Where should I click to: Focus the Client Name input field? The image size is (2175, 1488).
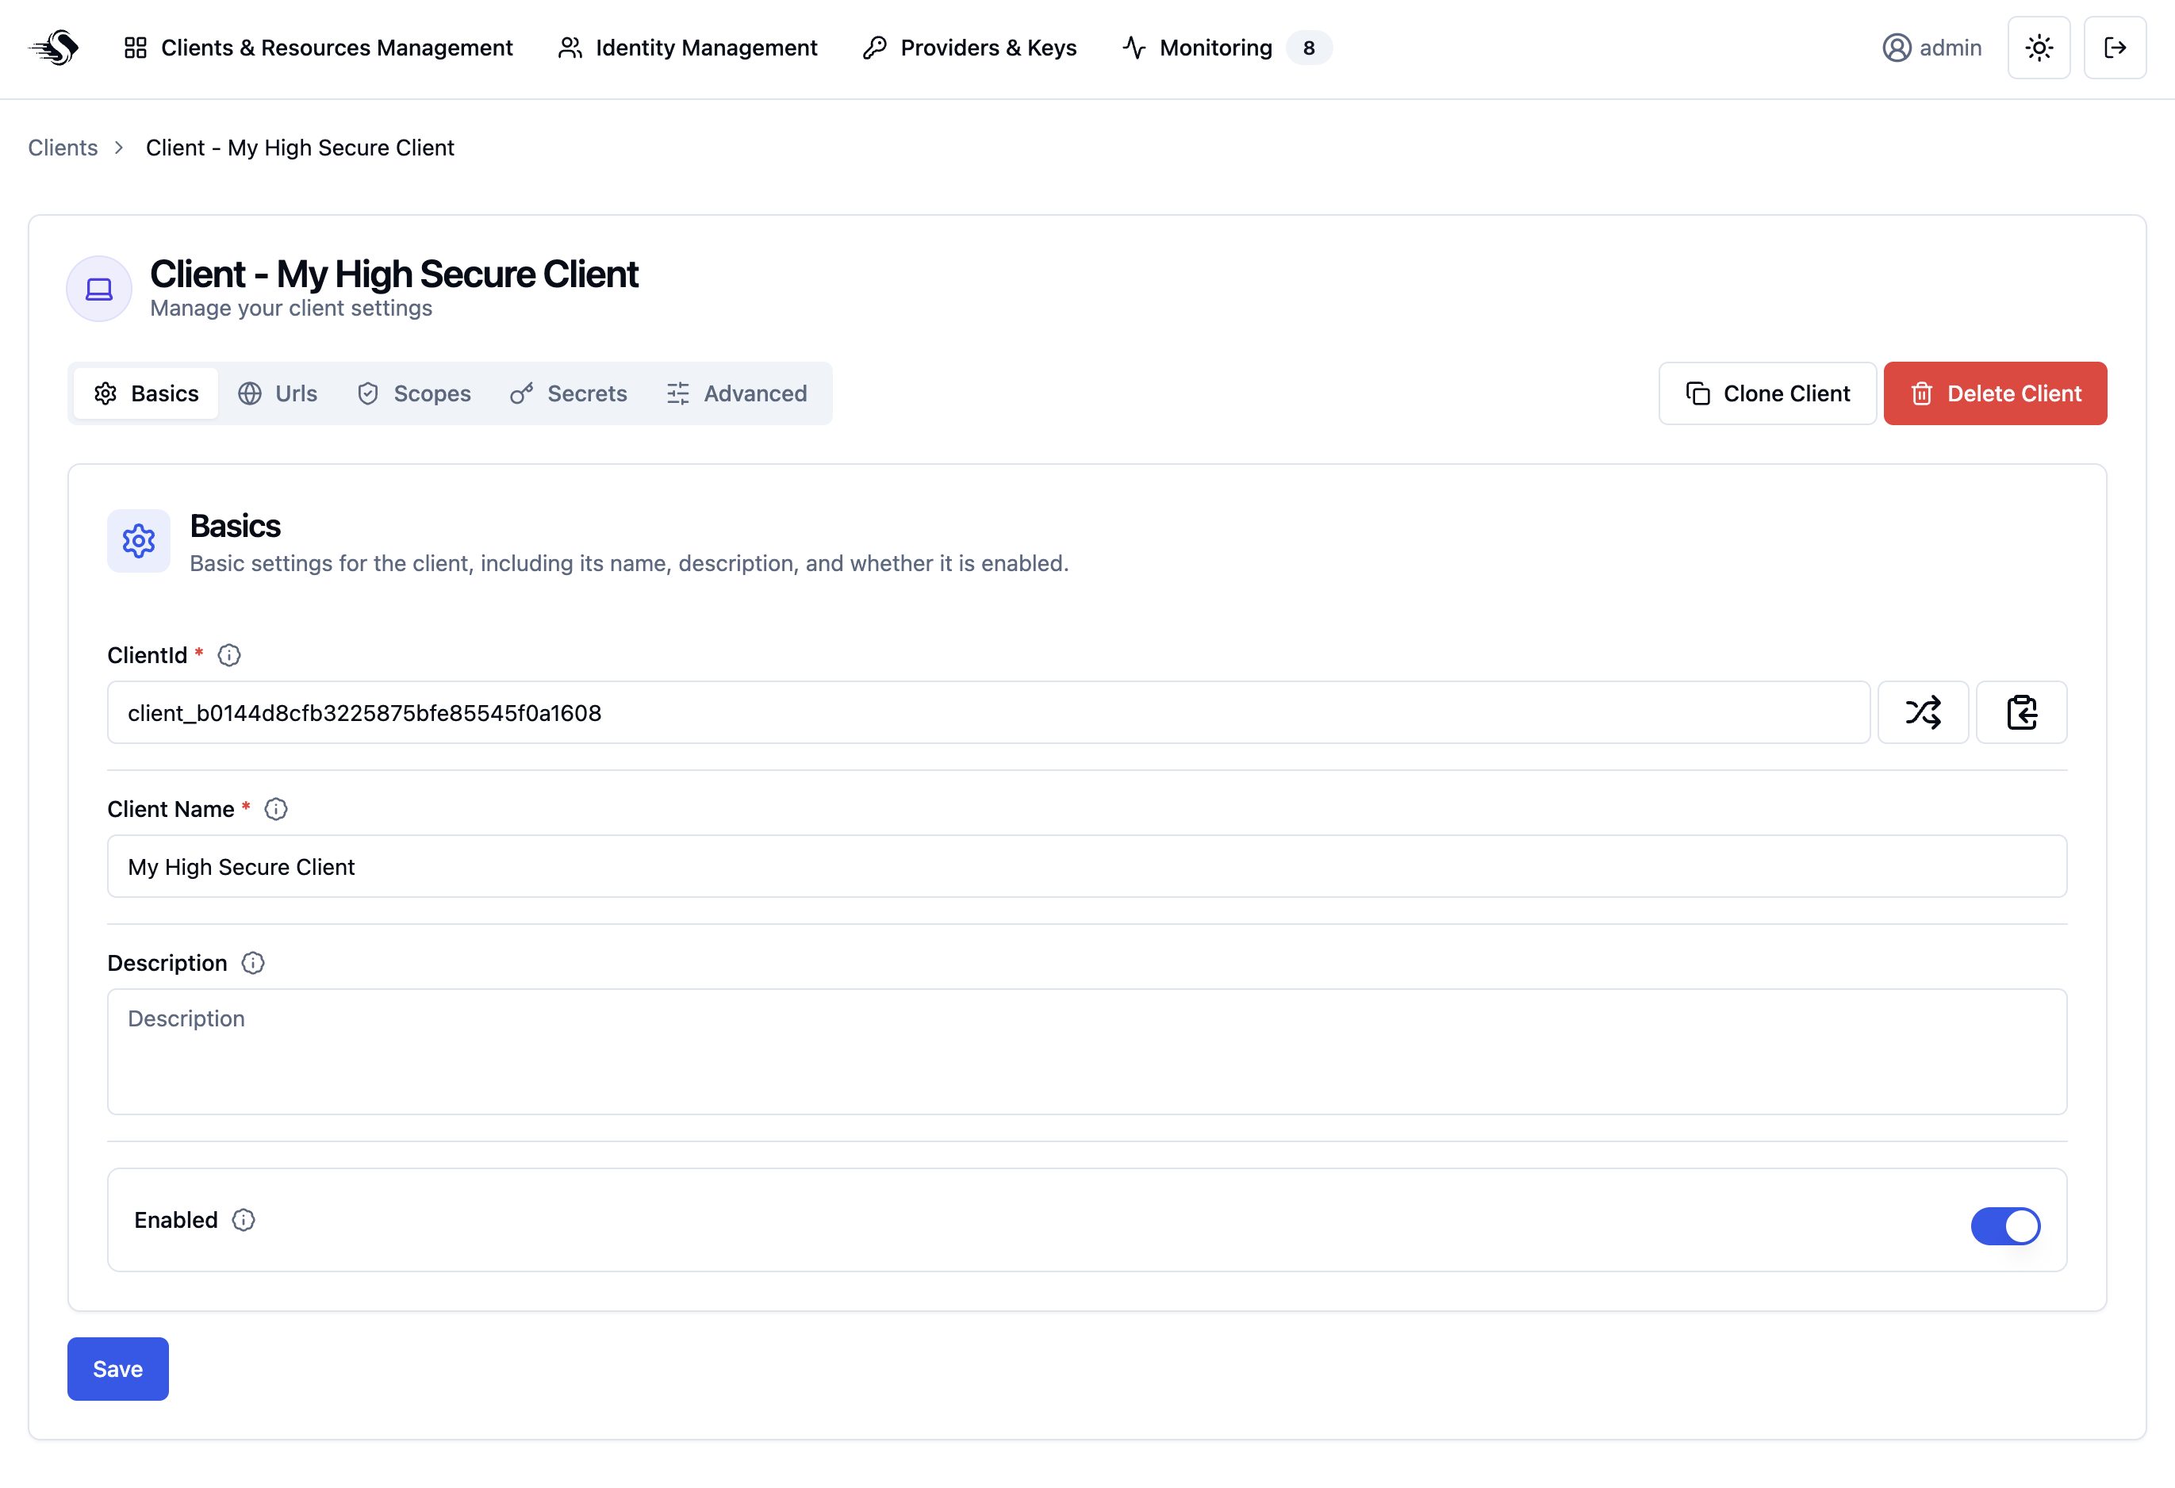point(1087,867)
